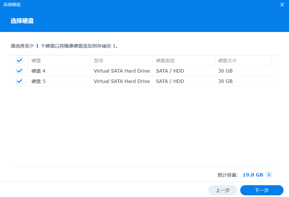Sort by the 硬盘大小 column header
Viewport: 289px width, 197px height.
coord(243,61)
